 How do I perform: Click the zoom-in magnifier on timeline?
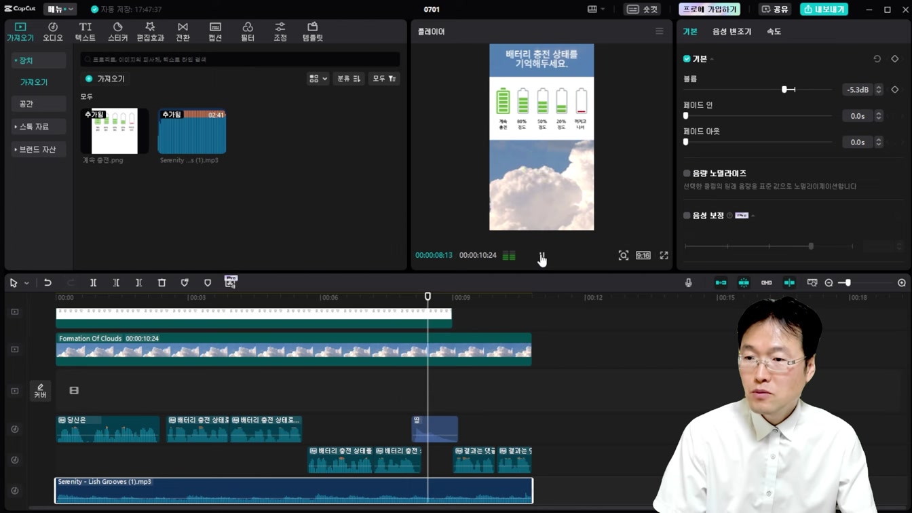click(902, 282)
